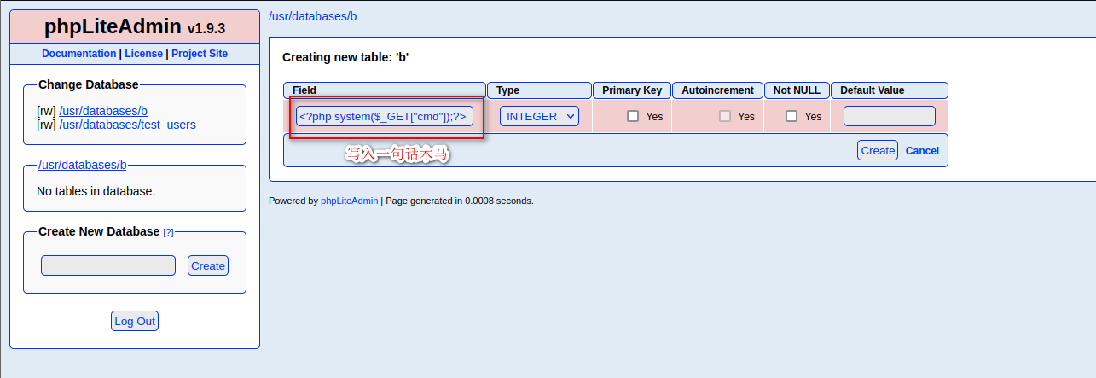Click the Primary Key column header

[632, 90]
